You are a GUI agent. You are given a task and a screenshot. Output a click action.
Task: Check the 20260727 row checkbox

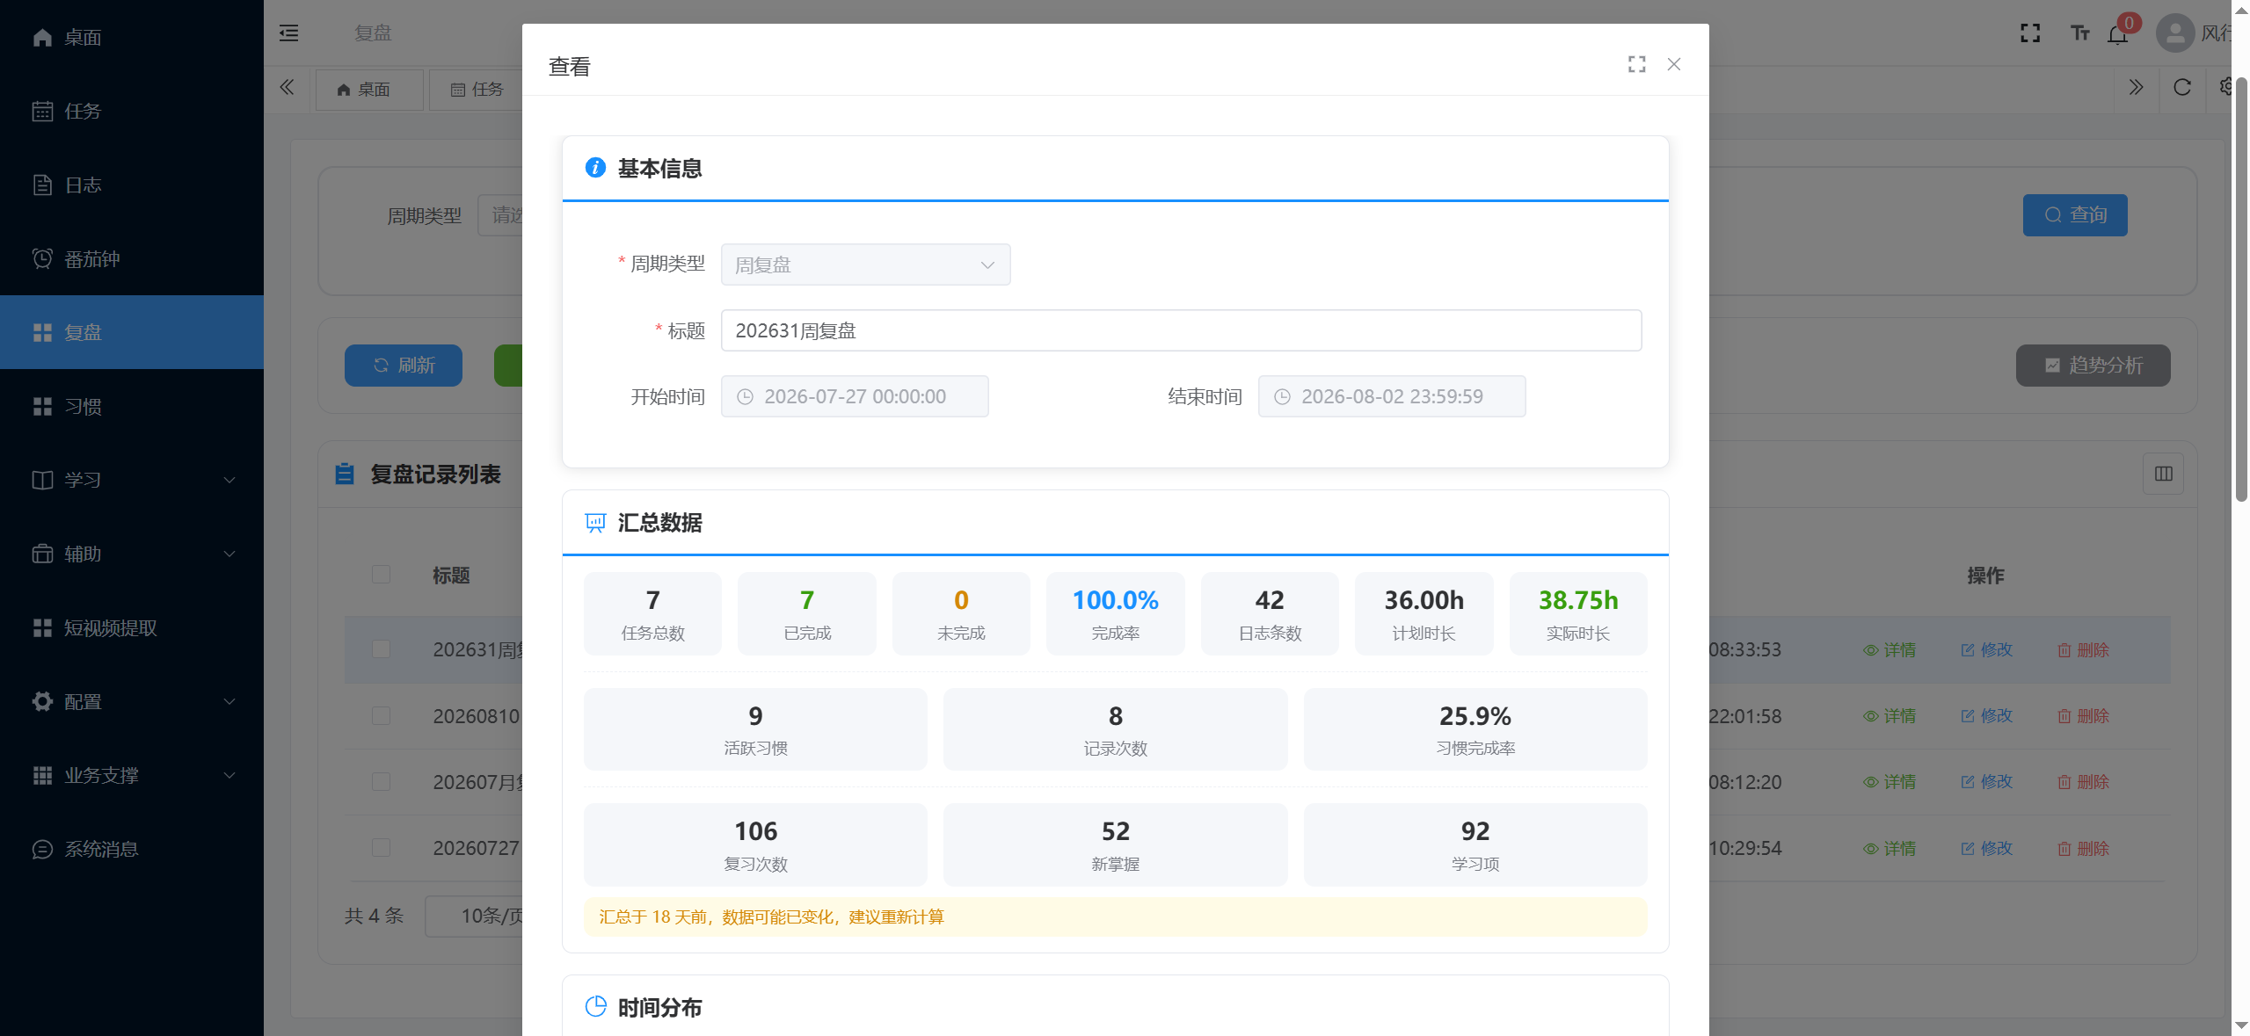(x=381, y=847)
